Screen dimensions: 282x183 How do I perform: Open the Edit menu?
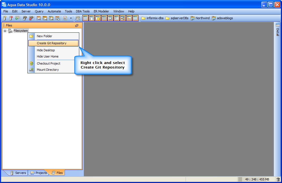[15, 11]
